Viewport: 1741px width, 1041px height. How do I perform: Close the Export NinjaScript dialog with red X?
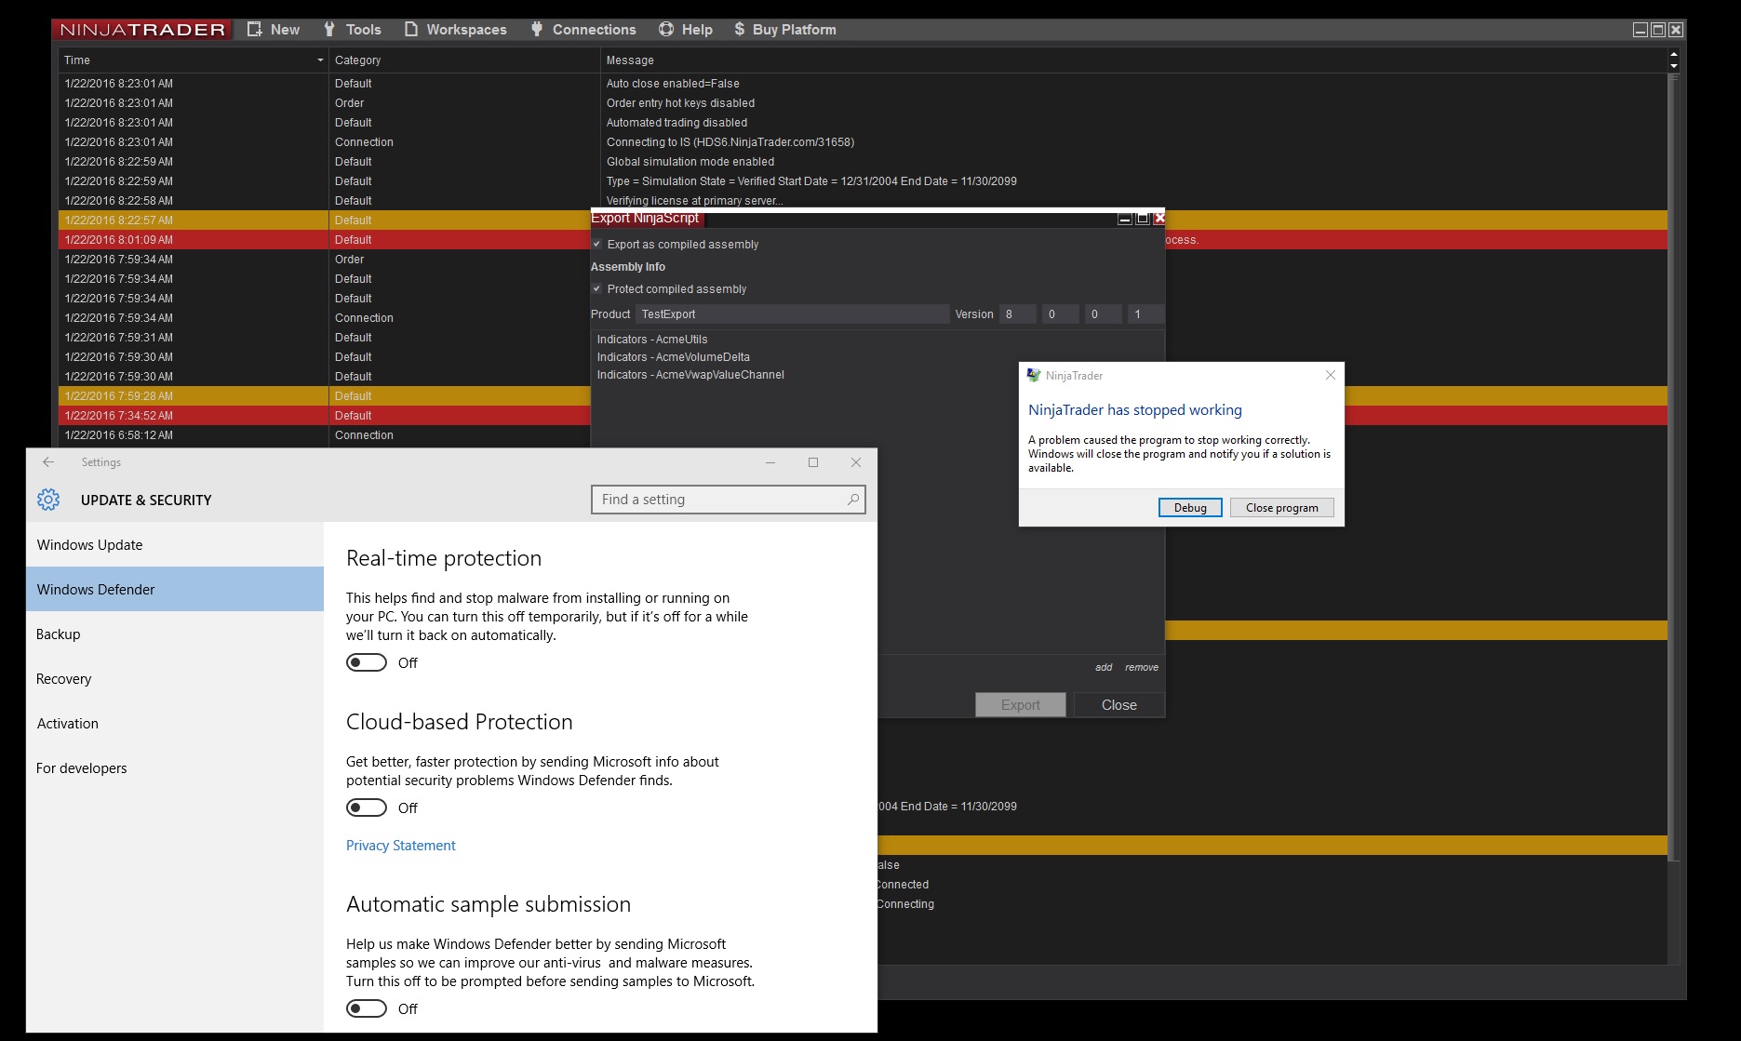tap(1159, 219)
